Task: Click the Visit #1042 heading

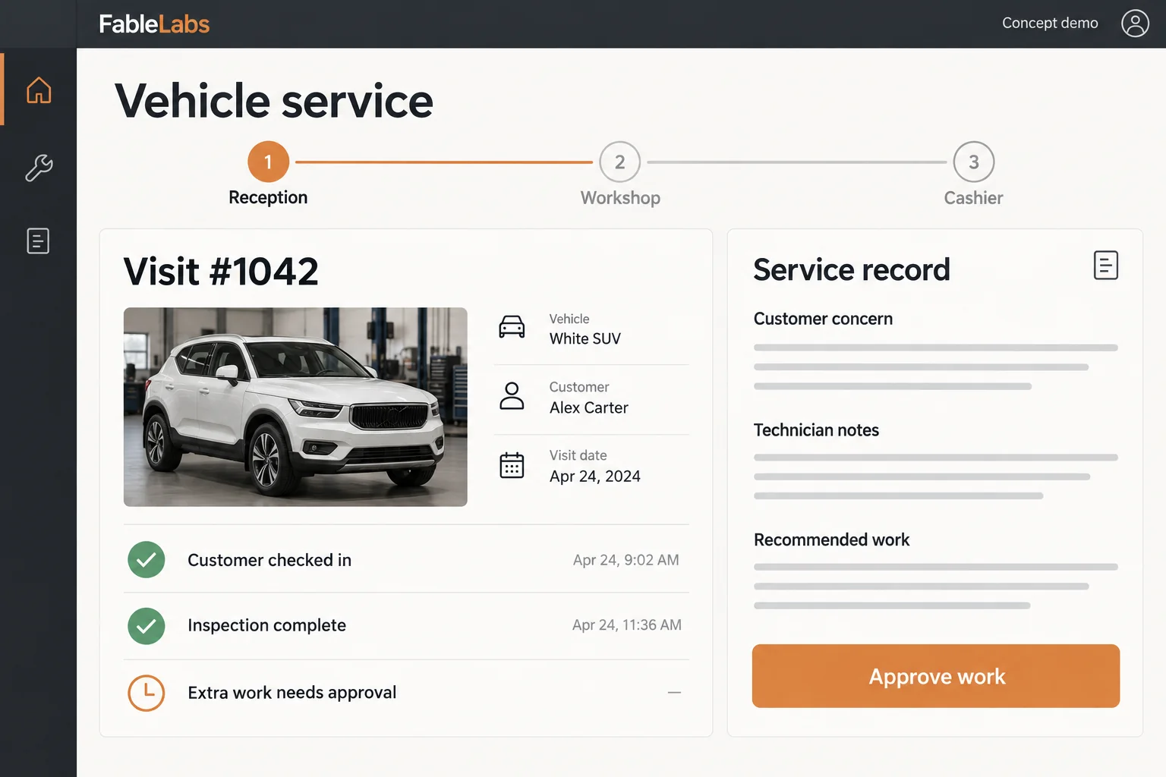Action: (x=221, y=272)
